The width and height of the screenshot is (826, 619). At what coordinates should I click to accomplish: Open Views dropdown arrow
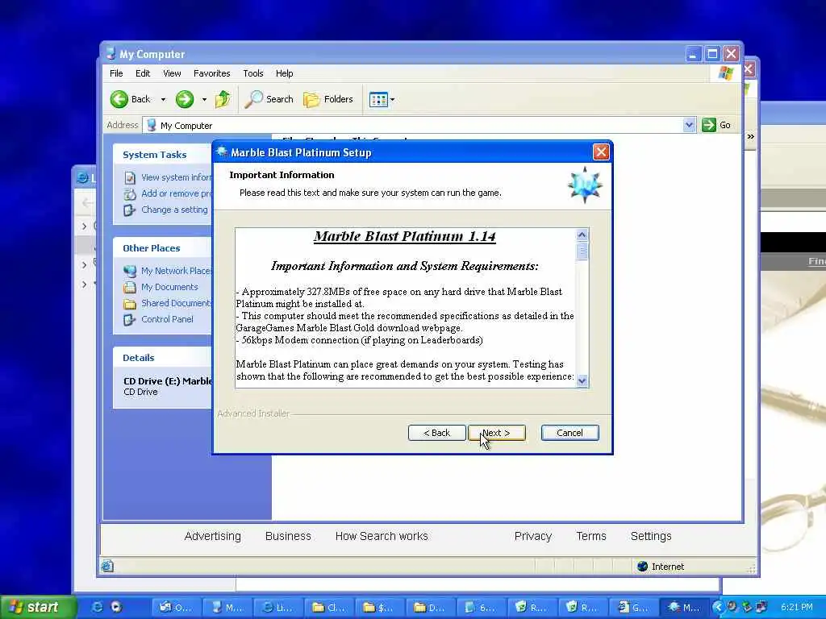[x=393, y=99]
